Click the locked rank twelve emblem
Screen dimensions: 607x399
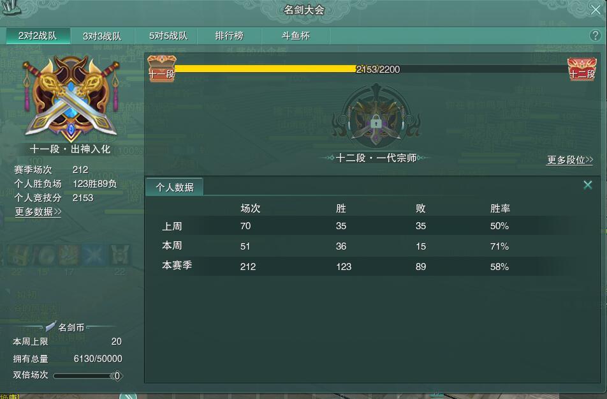coord(376,116)
